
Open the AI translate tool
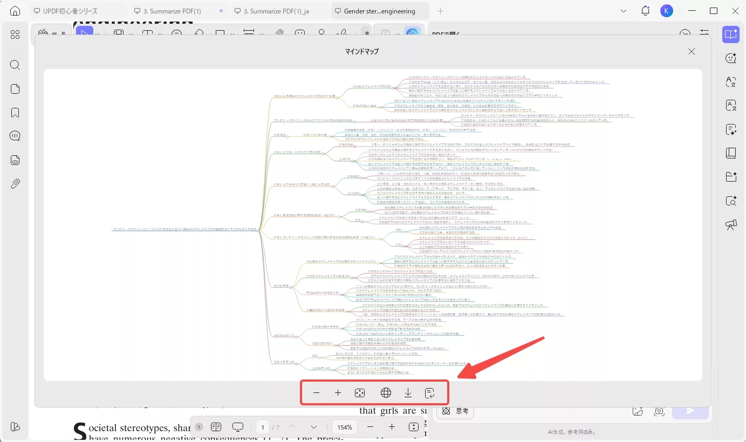(x=731, y=82)
